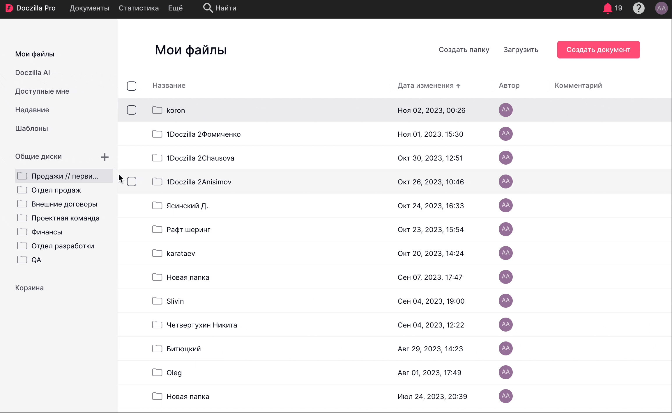Open notifications bell icon
Screen dimensions: 672x413
click(x=607, y=8)
